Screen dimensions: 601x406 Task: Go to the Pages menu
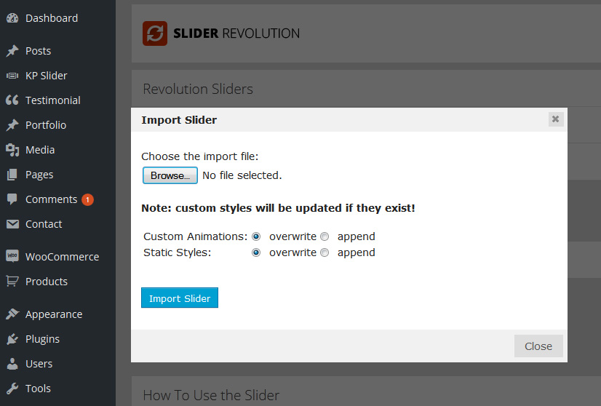(x=39, y=175)
